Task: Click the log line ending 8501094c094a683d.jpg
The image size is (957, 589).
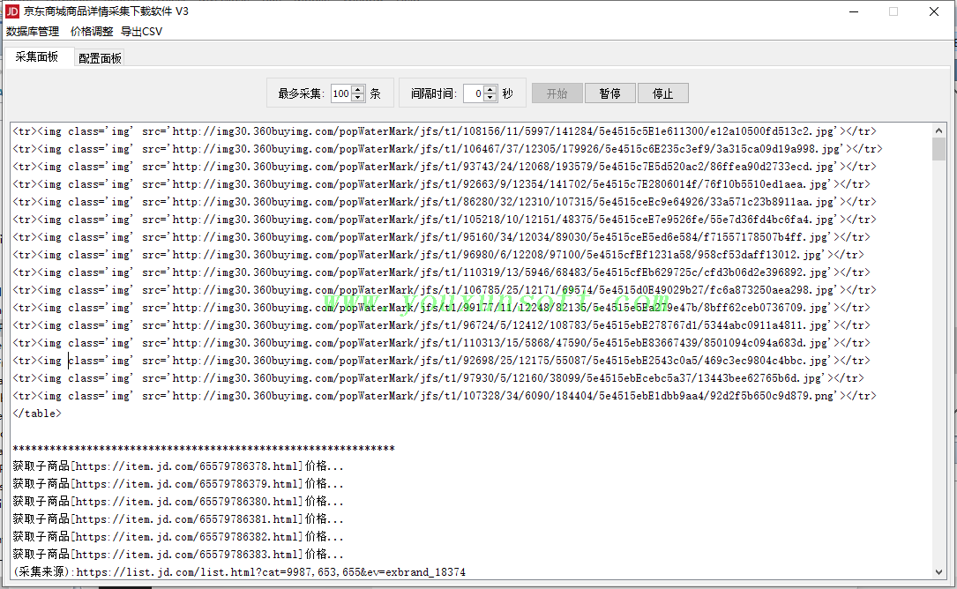Action: [441, 344]
